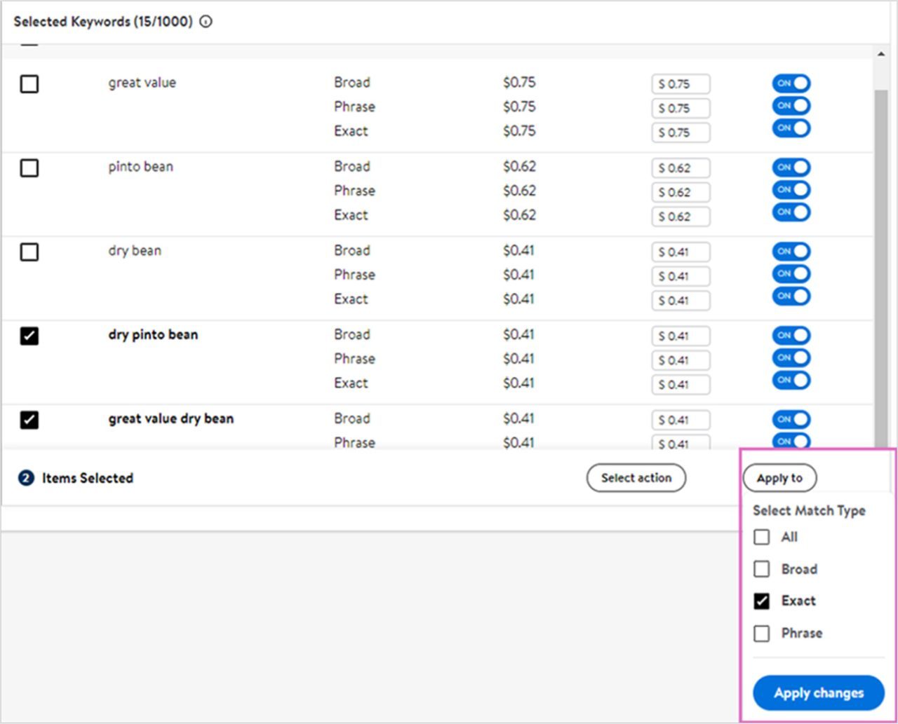Viewport: 898px width, 724px height.
Task: Toggle dry pinto bean Broad switch
Action: (791, 336)
